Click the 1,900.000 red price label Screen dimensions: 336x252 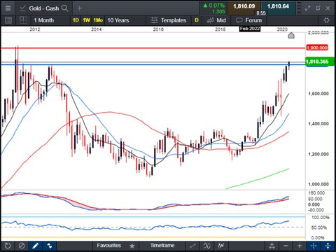point(317,48)
